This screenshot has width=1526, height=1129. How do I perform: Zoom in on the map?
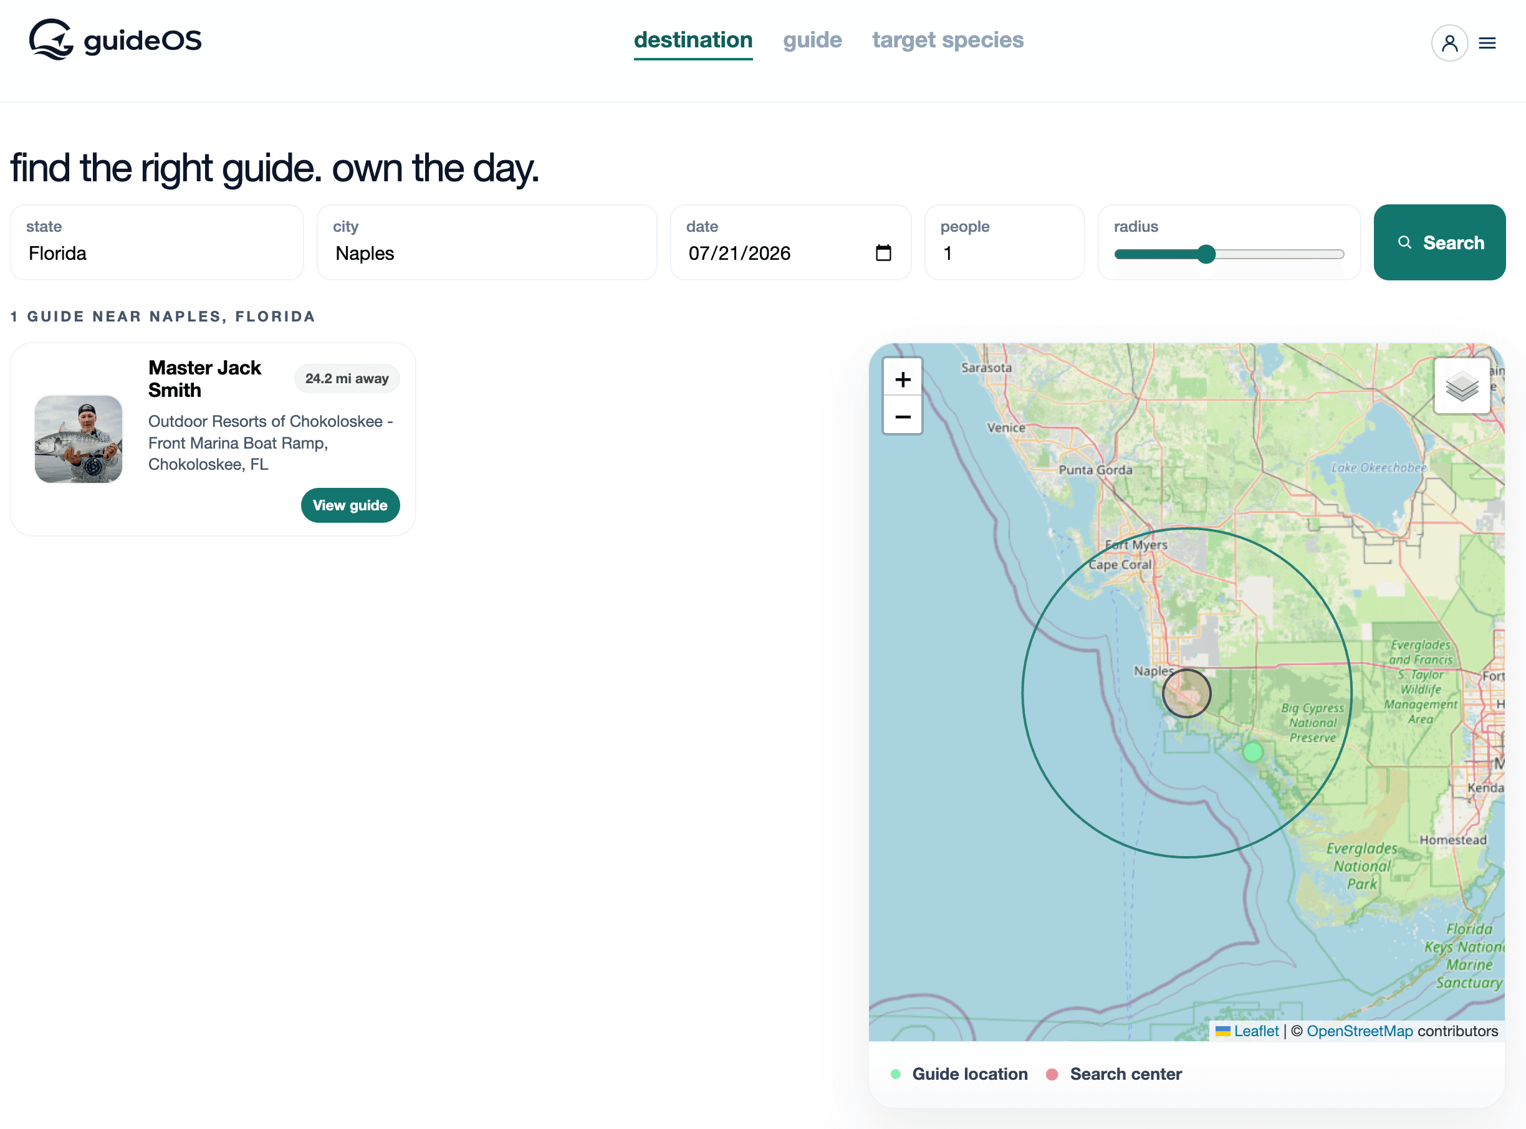coord(903,379)
